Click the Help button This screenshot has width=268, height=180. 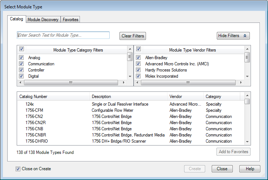coord(249,169)
